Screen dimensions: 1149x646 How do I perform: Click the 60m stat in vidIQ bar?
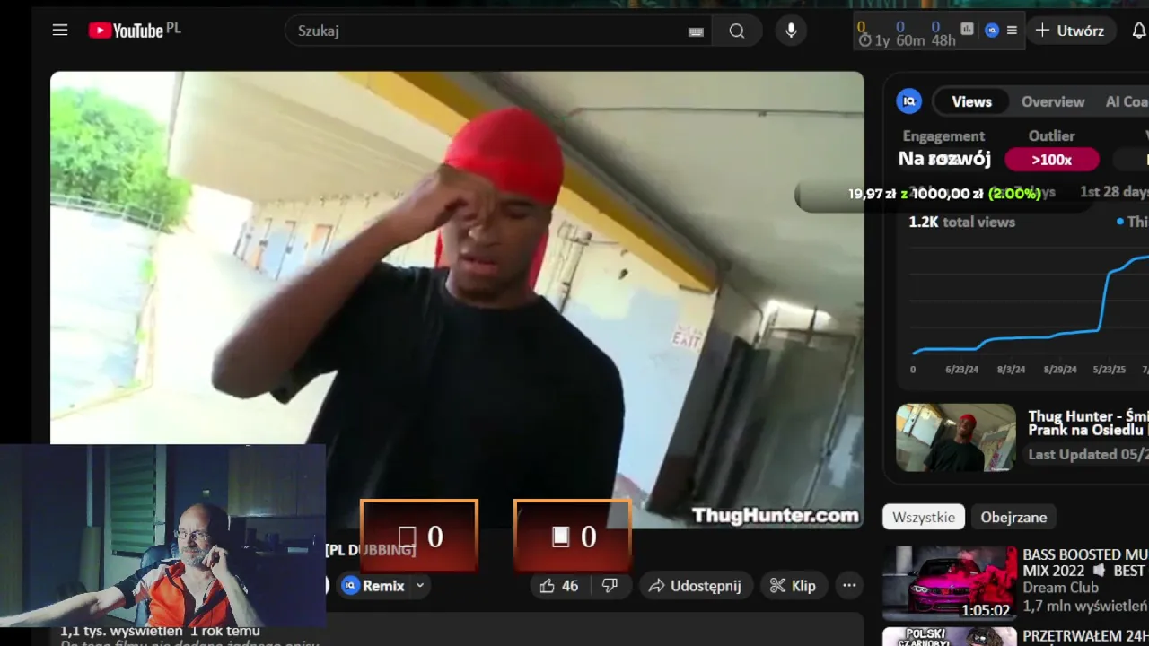(x=910, y=40)
